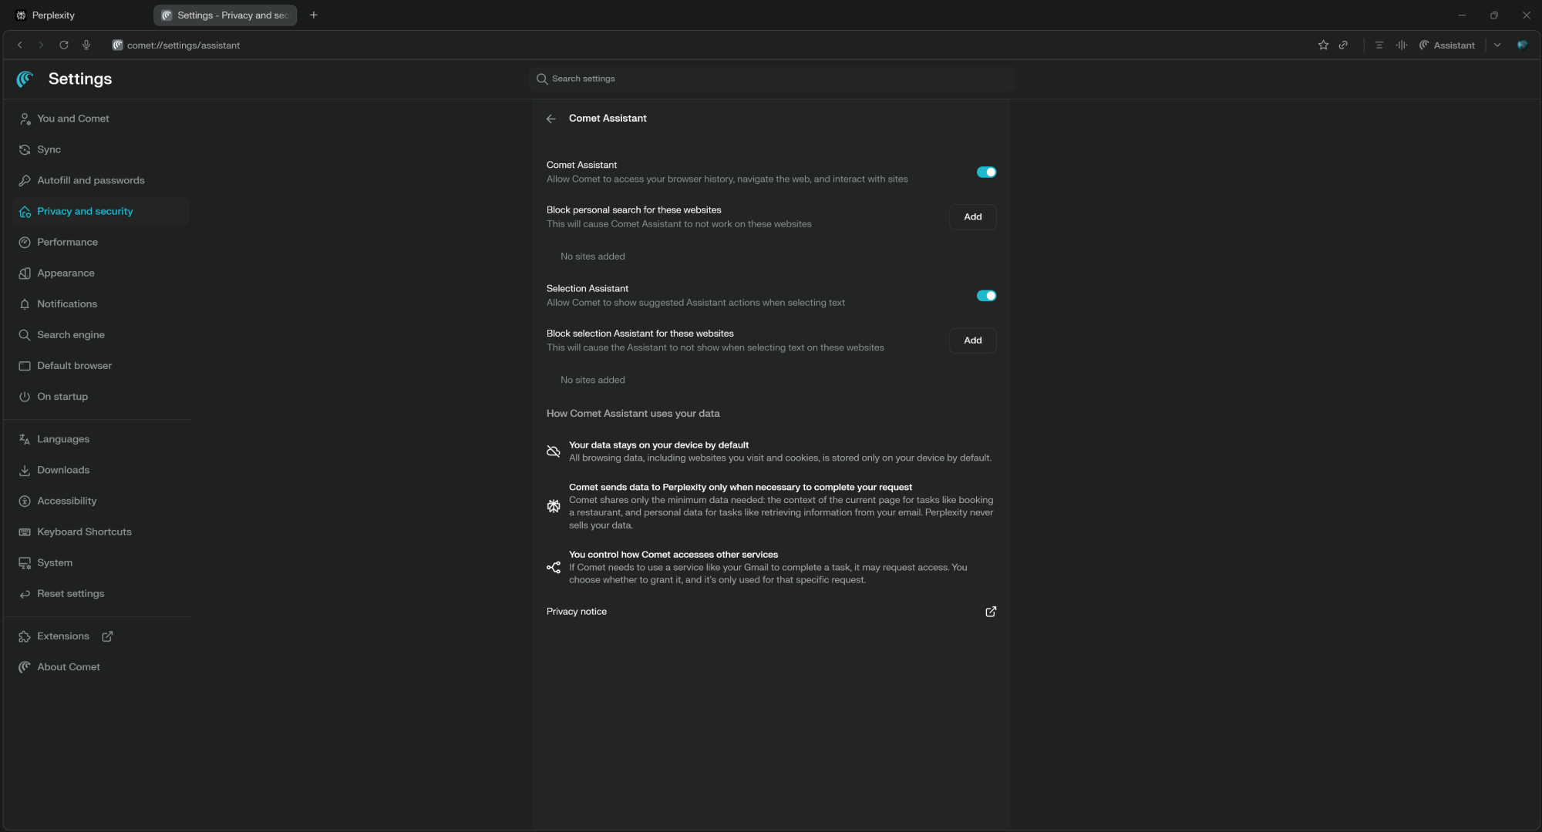Open the reader list icon in the toolbar
Viewport: 1542px width, 832px height.
1379,45
